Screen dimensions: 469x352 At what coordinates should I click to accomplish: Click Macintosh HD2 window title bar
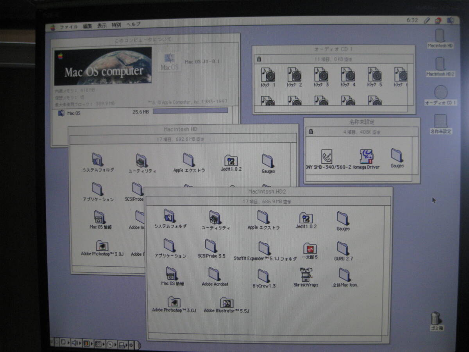[x=269, y=192]
